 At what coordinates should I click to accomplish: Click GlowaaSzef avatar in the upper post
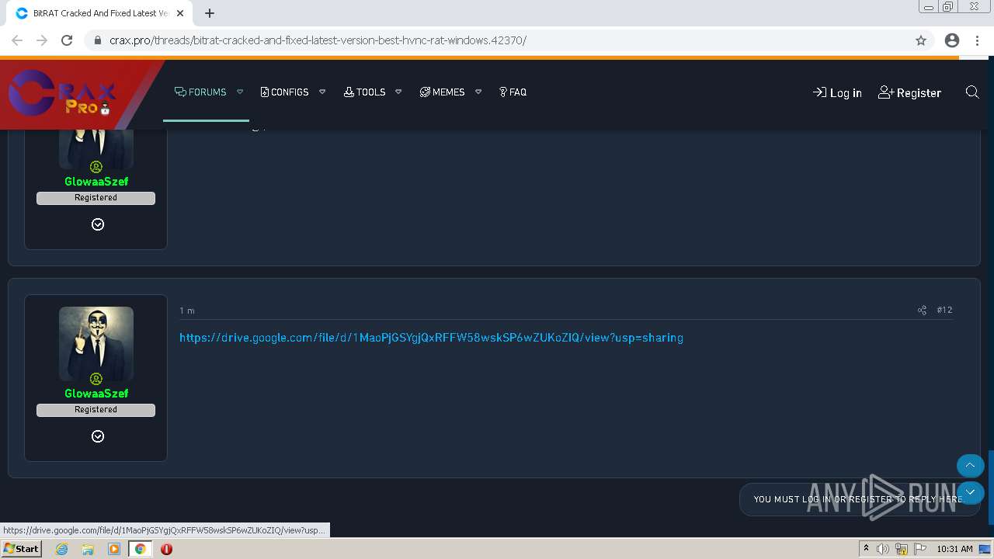pos(96,150)
